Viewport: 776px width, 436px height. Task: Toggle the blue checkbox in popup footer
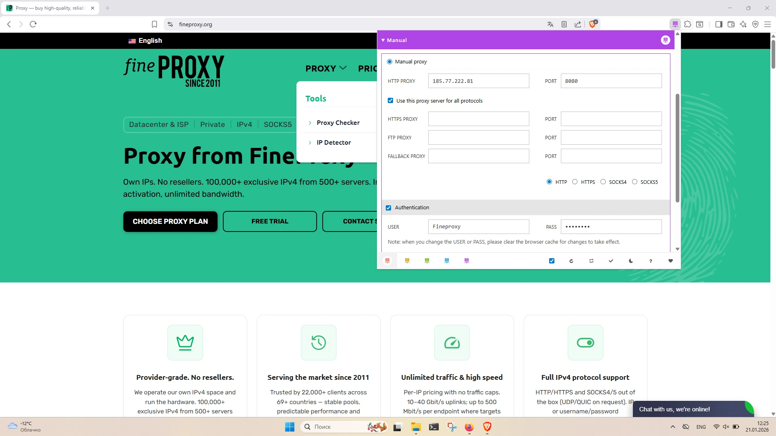click(552, 261)
